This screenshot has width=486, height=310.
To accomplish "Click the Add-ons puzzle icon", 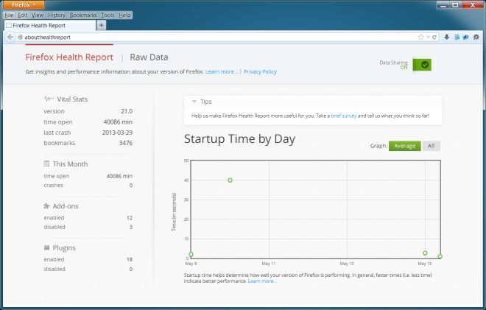I will click(46, 206).
